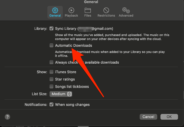The height and width of the screenshot is (127, 184).
Task: Open the List Size Medium dropdown
Action: click(x=61, y=94)
